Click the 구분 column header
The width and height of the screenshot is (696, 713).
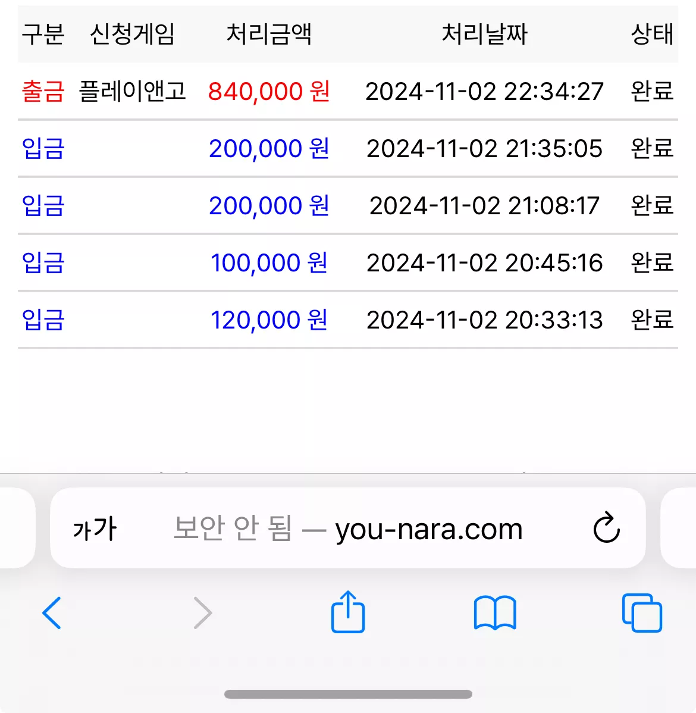43,34
